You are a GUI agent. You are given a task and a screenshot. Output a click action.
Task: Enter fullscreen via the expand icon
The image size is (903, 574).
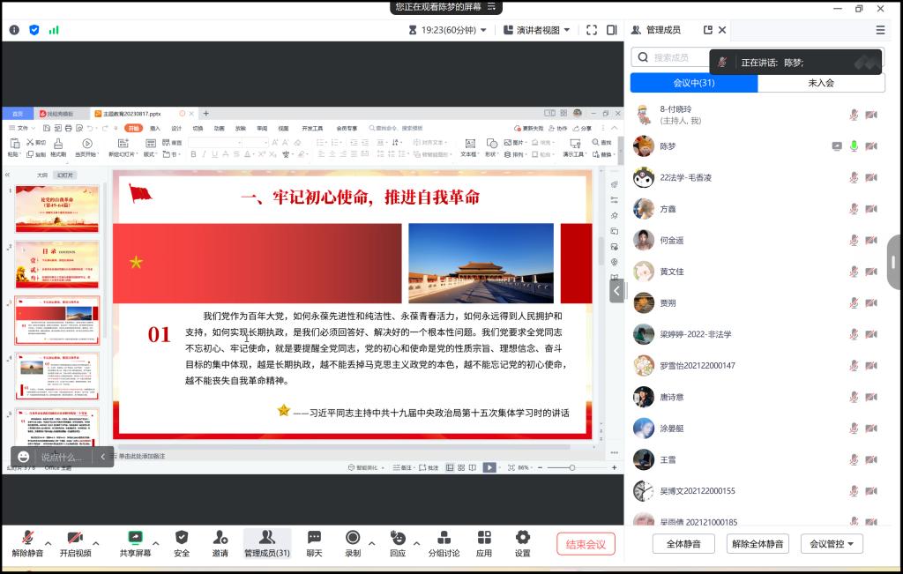point(592,30)
